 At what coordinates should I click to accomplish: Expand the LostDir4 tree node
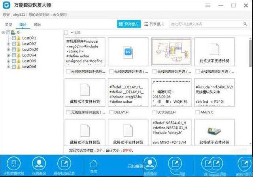9,55
